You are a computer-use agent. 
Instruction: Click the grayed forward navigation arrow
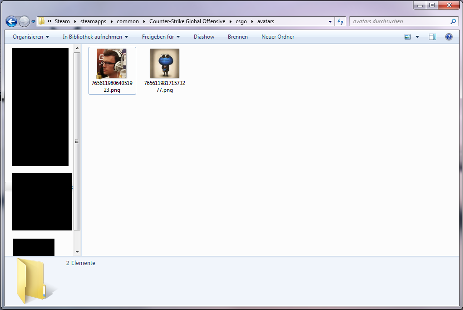24,21
